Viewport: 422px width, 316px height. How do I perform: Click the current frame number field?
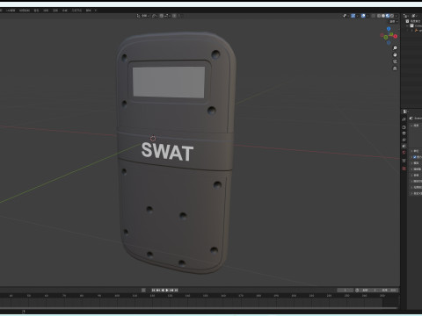(x=345, y=290)
